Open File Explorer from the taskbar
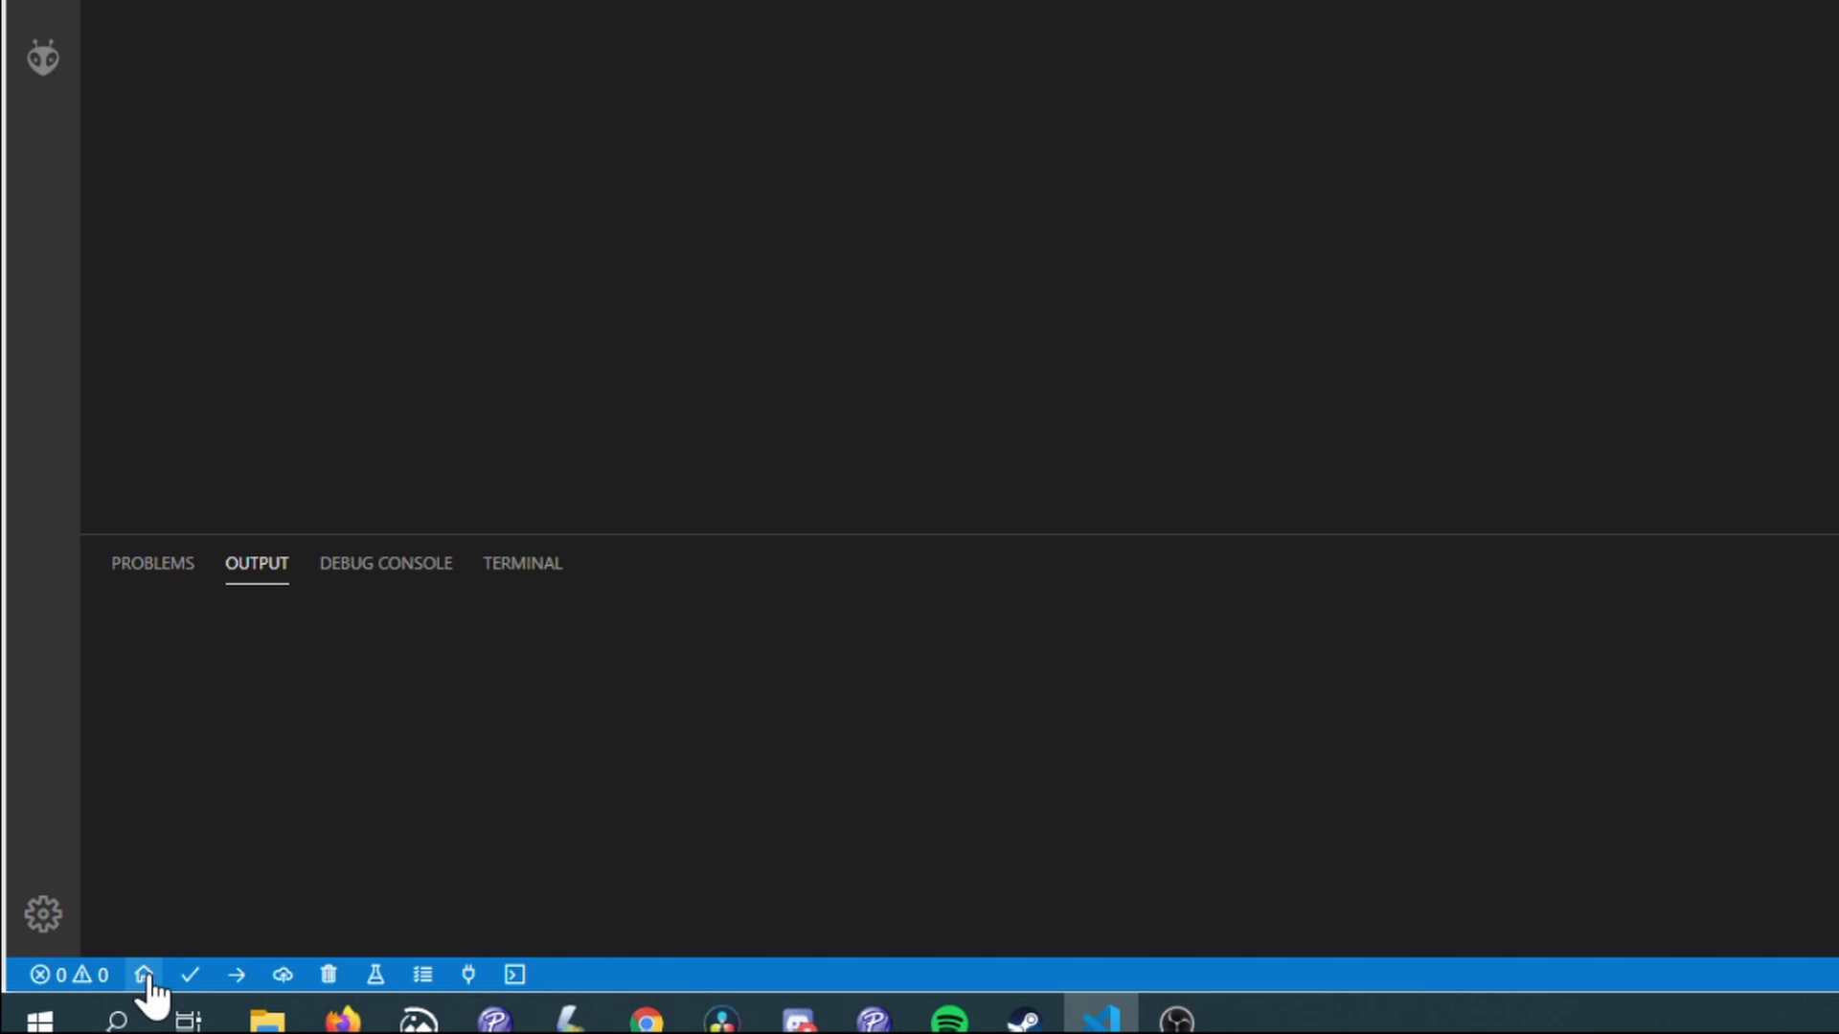The height and width of the screenshot is (1034, 1839). pos(267,1021)
